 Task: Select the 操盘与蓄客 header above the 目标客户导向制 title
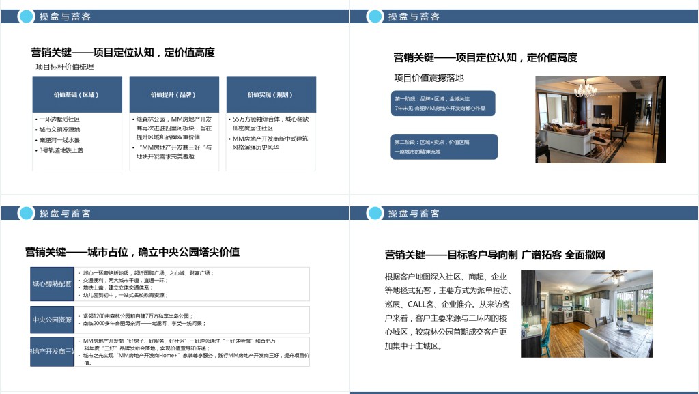tap(414, 213)
